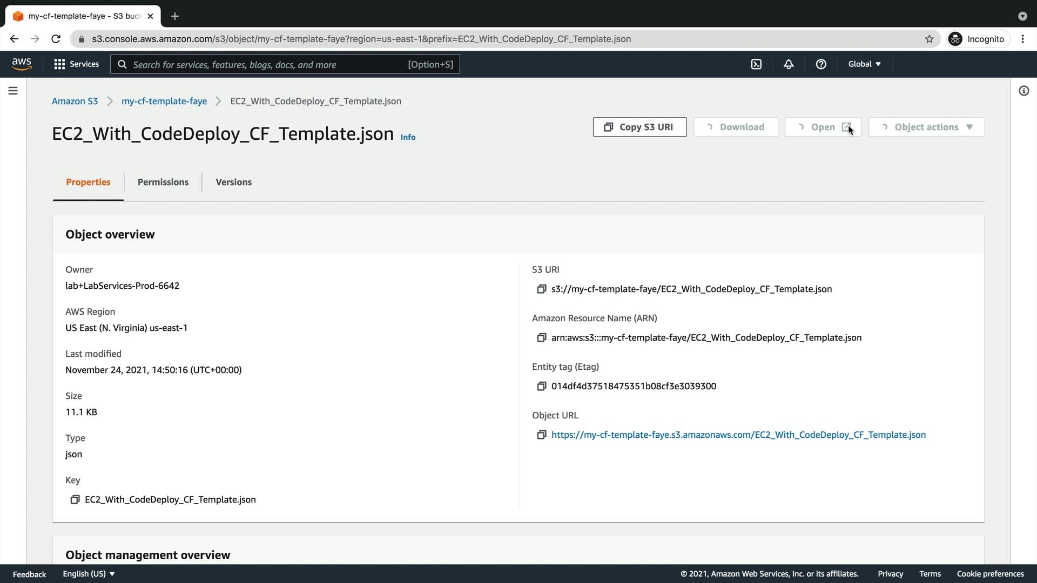Switch to the Permissions tab
Screen dimensions: 1037x583
pos(163,182)
